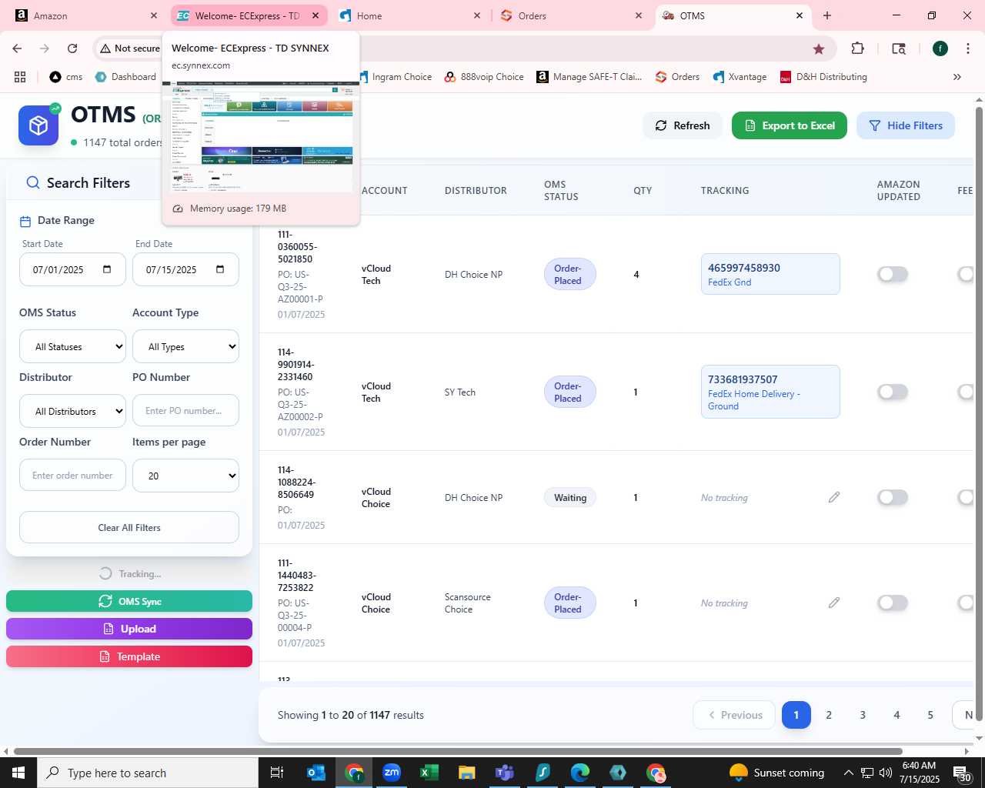This screenshot has height=788, width=985.
Task: Go to results page 3
Action: tap(863, 715)
